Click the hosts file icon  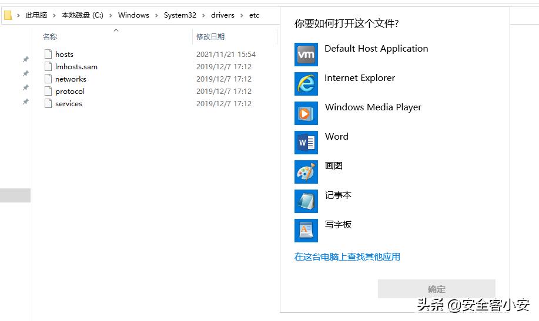48,54
